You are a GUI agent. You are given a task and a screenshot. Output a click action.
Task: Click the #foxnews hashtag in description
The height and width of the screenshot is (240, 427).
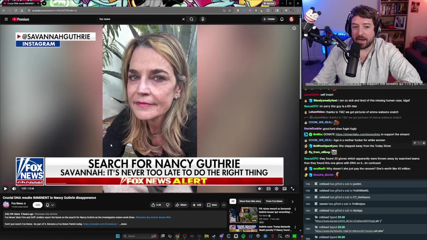coord(140,217)
